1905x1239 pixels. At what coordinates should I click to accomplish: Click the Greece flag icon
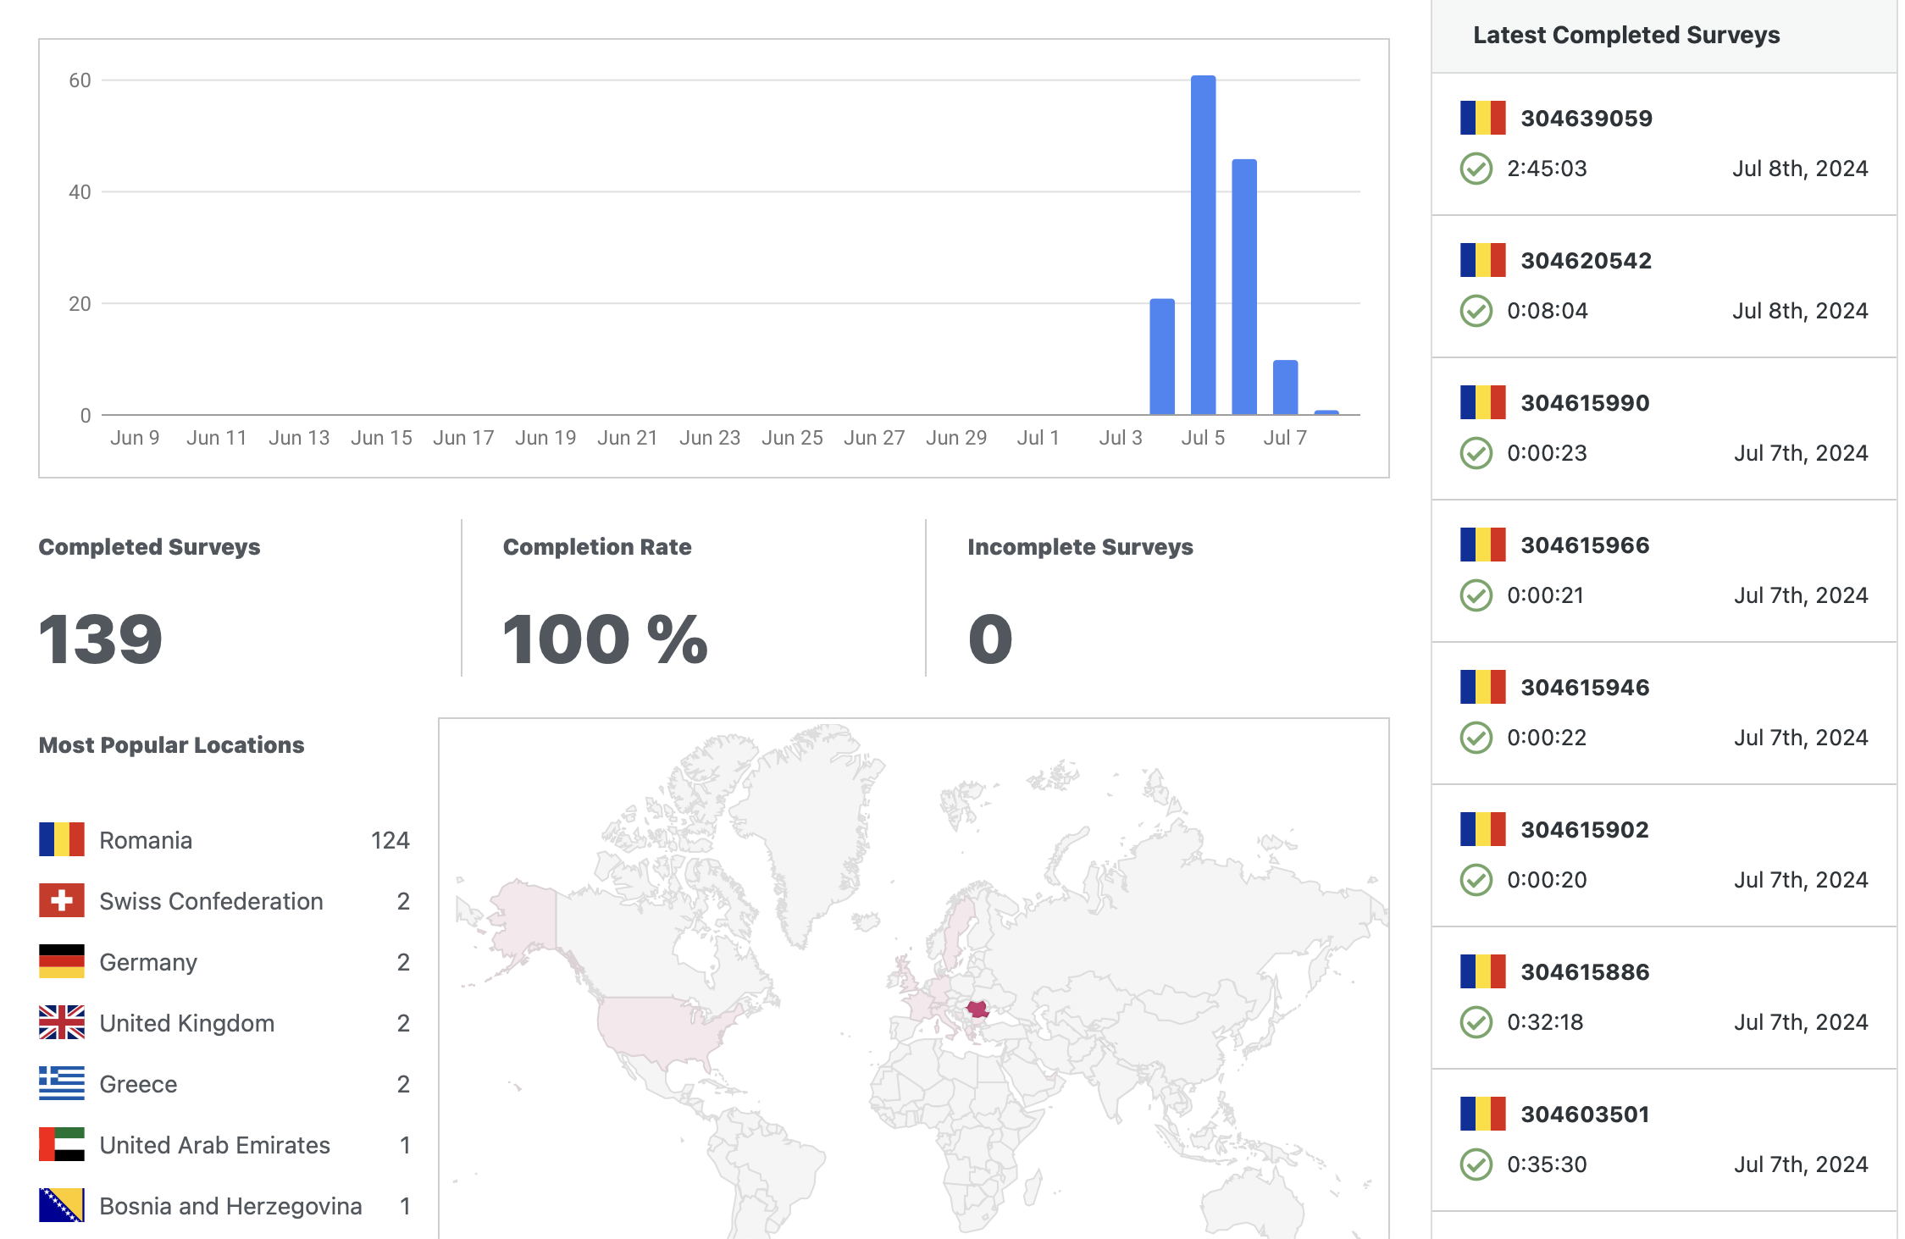pyautogui.click(x=61, y=1083)
